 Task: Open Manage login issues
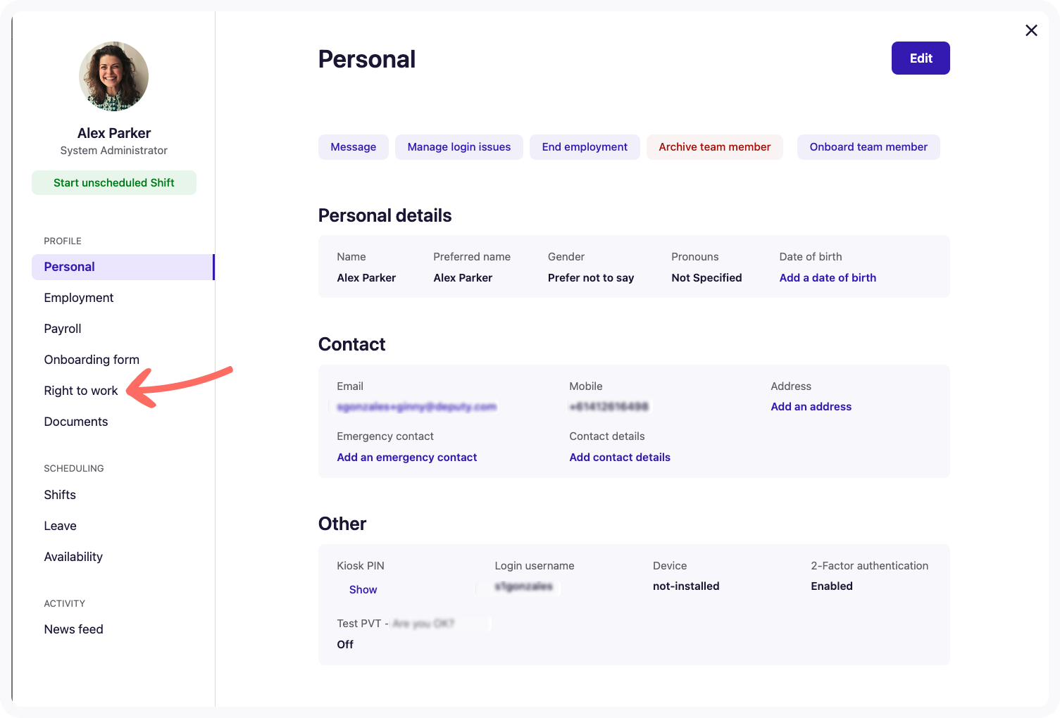[459, 147]
